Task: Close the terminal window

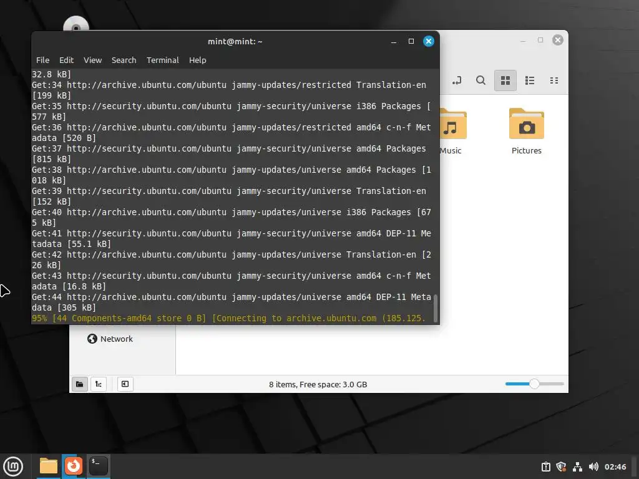Action: coord(428,41)
